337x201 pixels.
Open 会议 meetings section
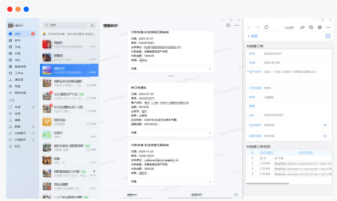coord(17,60)
